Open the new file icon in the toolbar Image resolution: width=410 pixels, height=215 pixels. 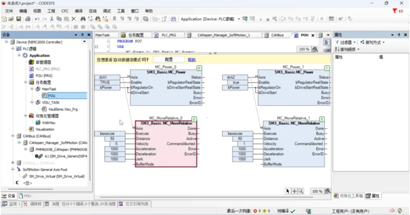tap(4, 19)
